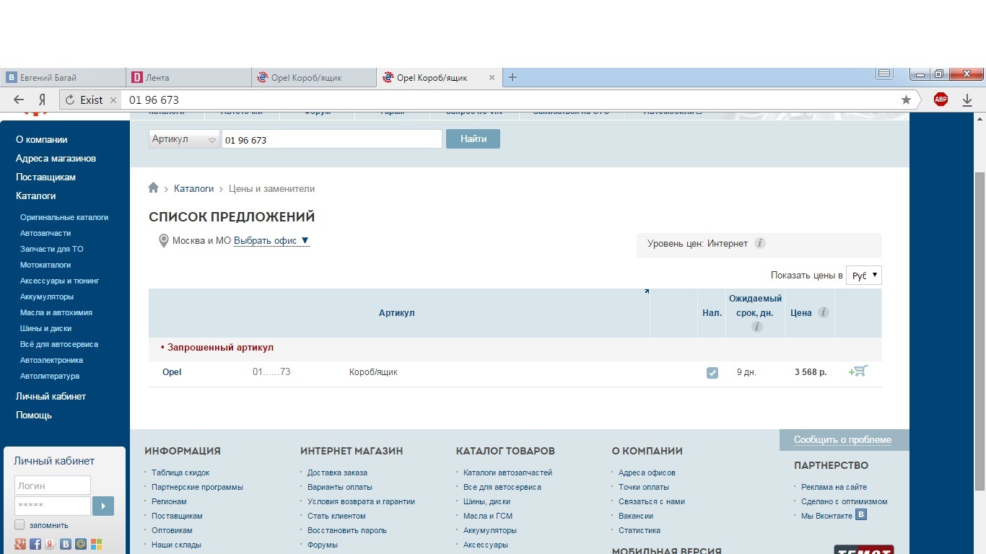Add Opel Короб/ящик to cart
Image resolution: width=986 pixels, height=554 pixels.
pos(858,371)
